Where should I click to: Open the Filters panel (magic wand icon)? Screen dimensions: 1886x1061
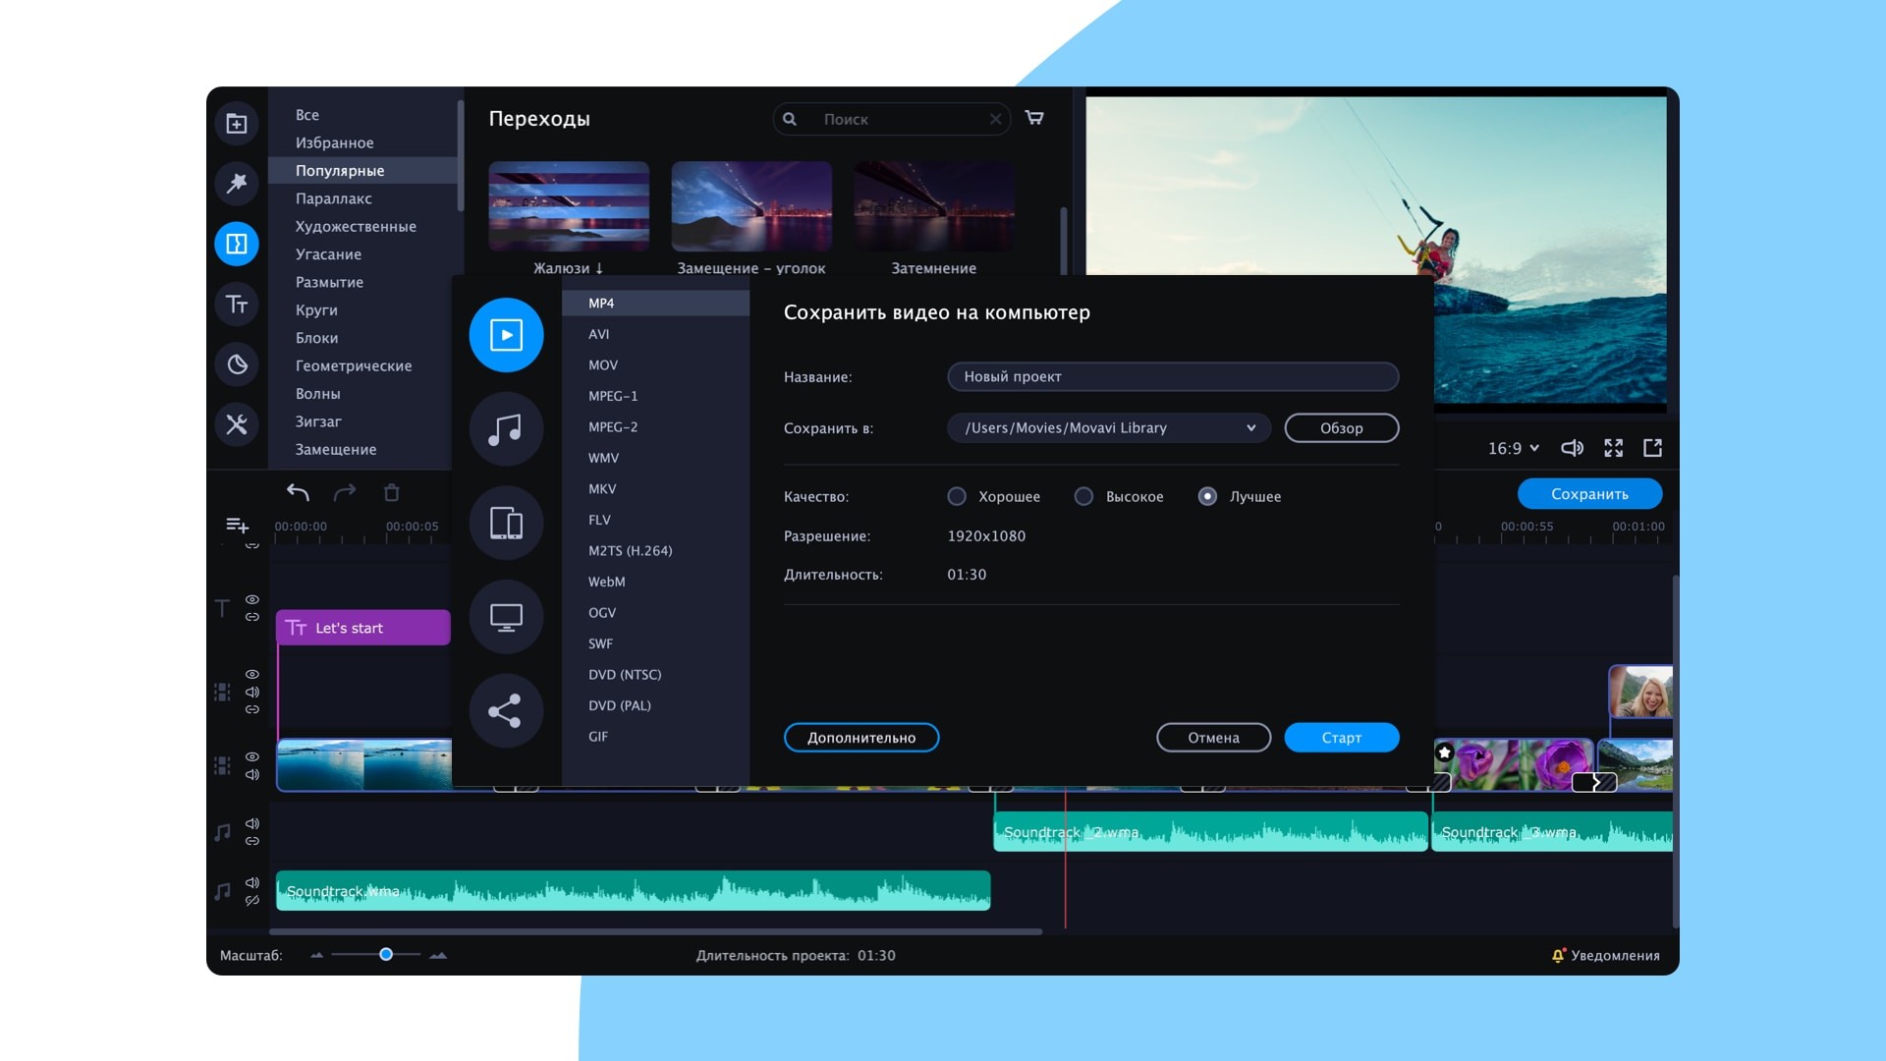click(236, 184)
